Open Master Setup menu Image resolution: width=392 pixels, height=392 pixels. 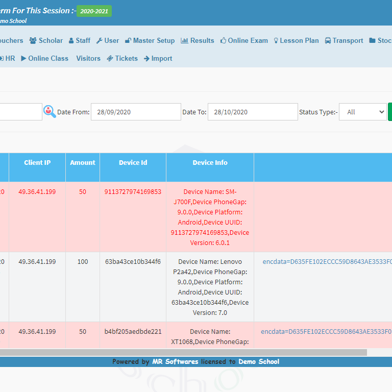pos(150,41)
